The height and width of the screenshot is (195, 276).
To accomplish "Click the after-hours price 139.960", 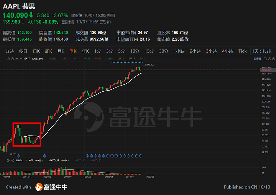I will [x=11, y=22].
